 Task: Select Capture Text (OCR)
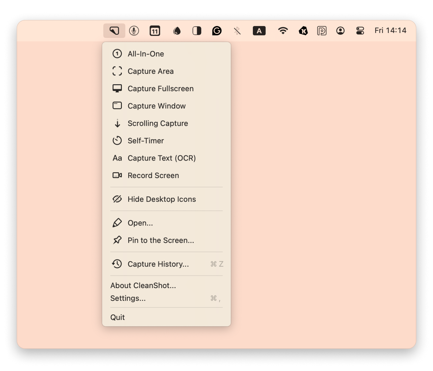(x=162, y=158)
